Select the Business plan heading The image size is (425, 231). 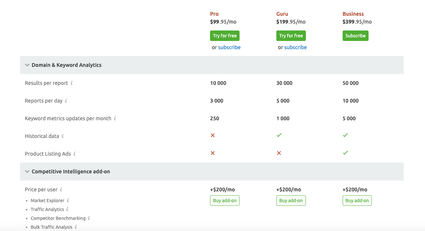(353, 14)
